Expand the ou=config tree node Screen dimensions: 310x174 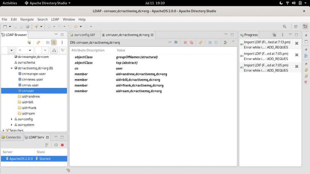click(x=12, y=119)
